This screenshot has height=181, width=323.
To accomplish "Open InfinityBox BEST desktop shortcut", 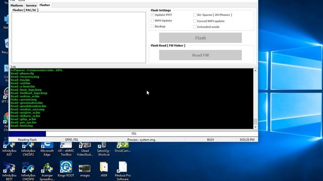I will click(9, 171).
